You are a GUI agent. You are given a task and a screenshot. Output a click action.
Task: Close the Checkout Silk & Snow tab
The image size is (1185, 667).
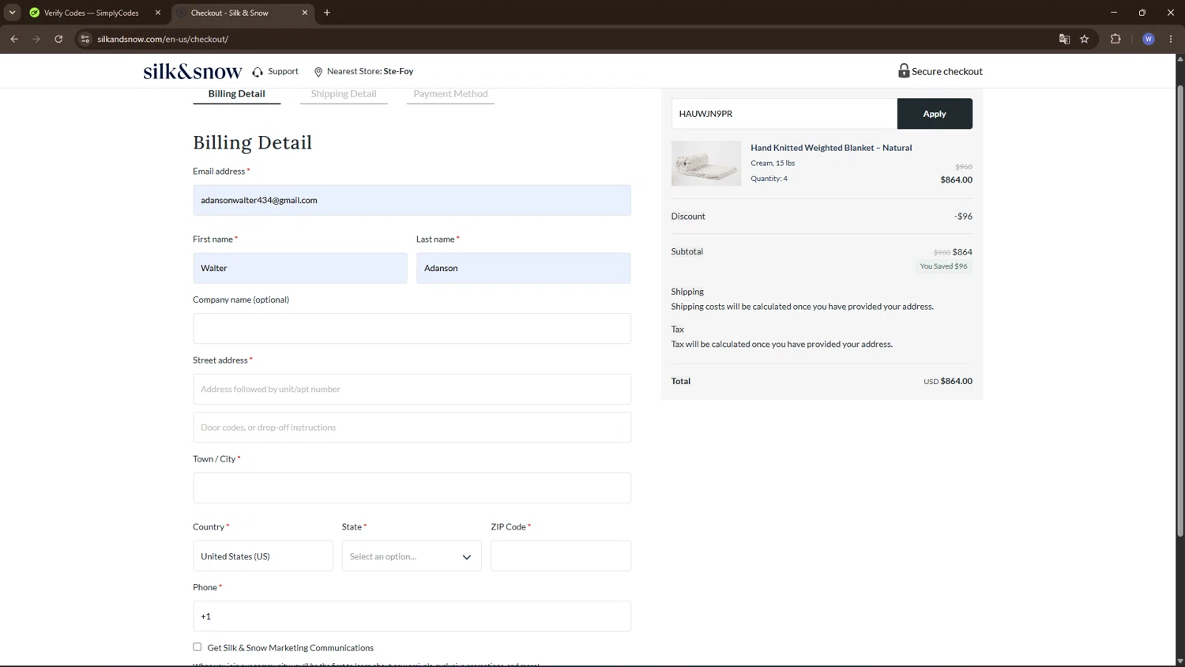coord(305,13)
